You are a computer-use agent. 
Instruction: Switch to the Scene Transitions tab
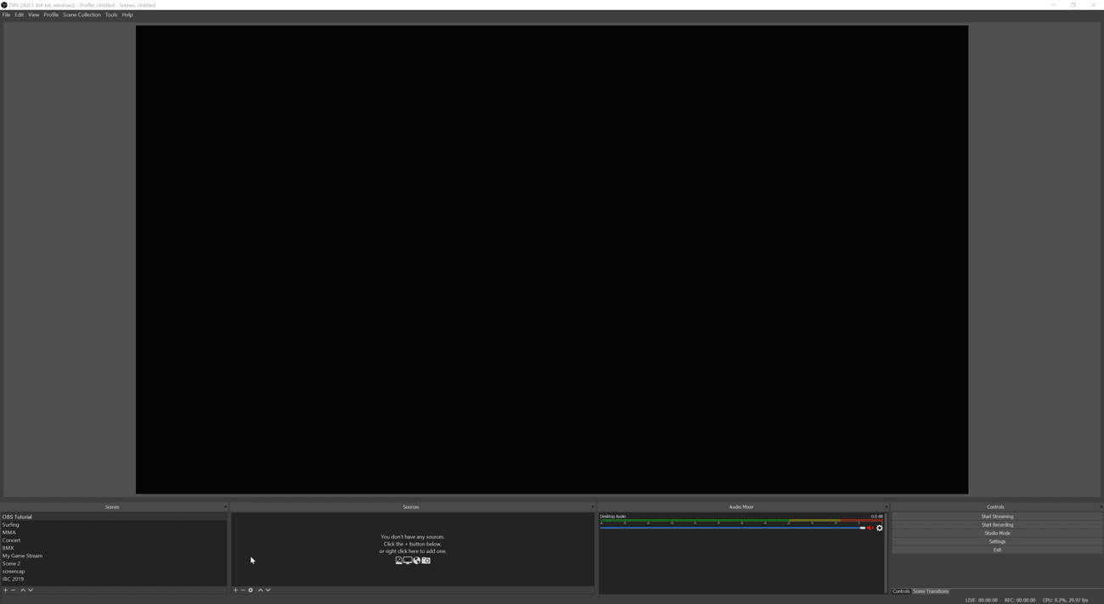point(931,591)
